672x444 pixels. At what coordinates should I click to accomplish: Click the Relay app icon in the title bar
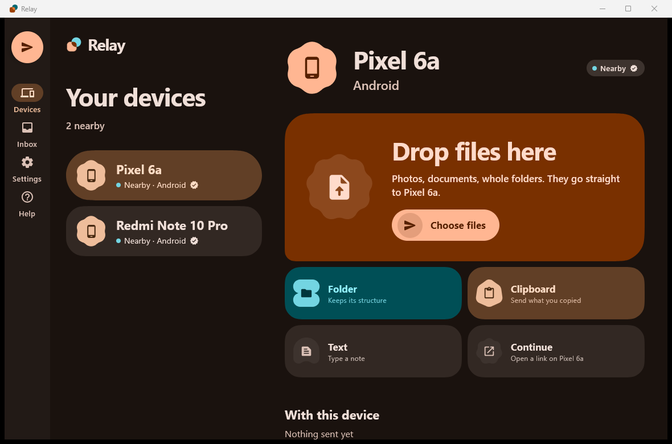tap(14, 9)
